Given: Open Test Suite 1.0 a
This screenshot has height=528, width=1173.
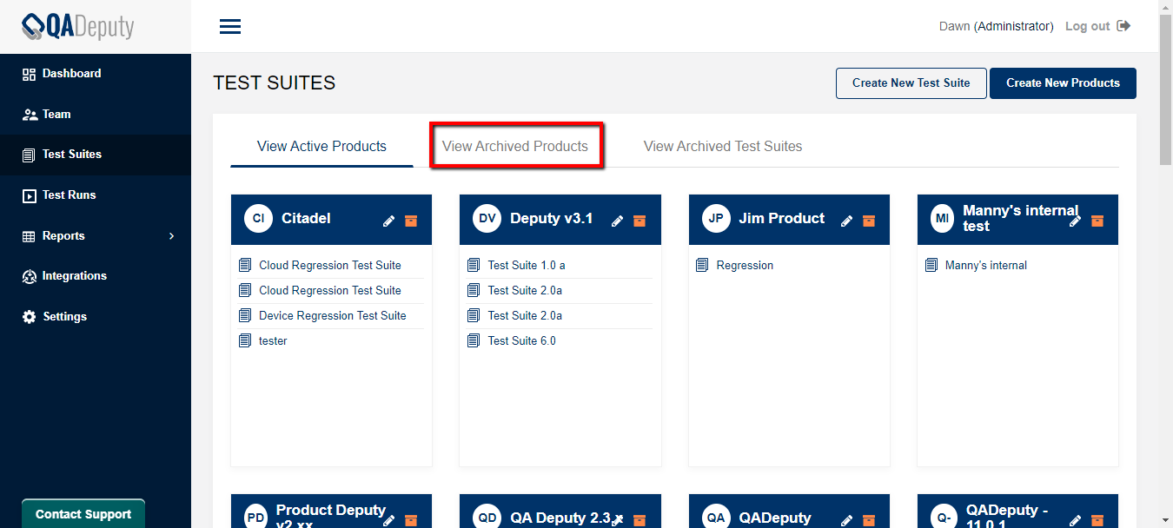Looking at the screenshot, I should [x=527, y=265].
